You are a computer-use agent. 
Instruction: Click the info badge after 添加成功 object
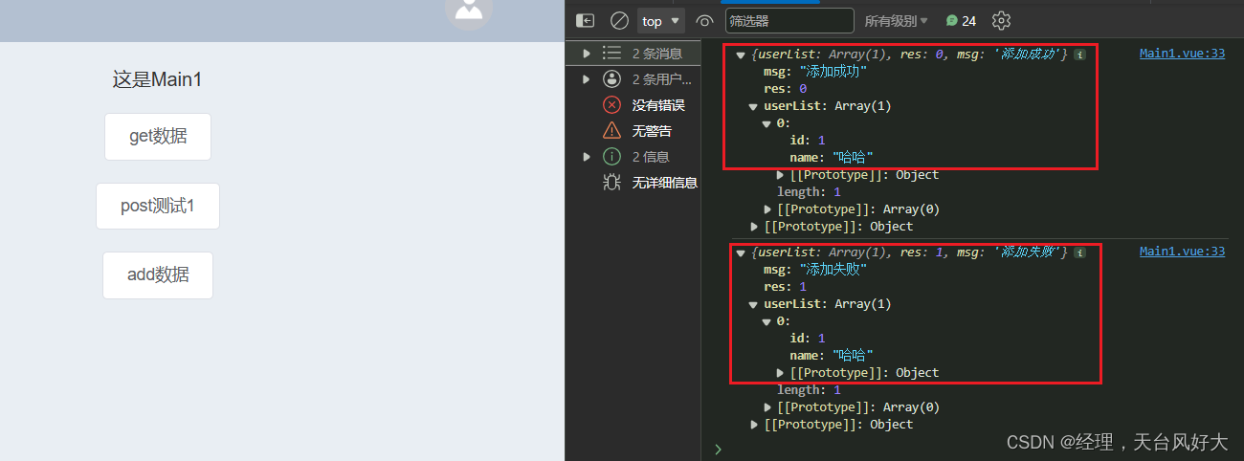[x=1079, y=55]
